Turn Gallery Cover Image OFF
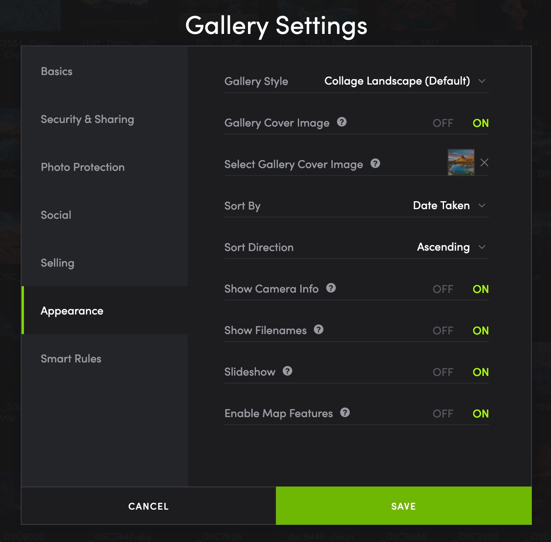The image size is (551, 542). point(443,123)
